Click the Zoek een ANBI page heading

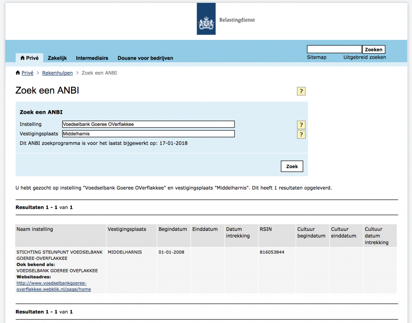(x=47, y=91)
